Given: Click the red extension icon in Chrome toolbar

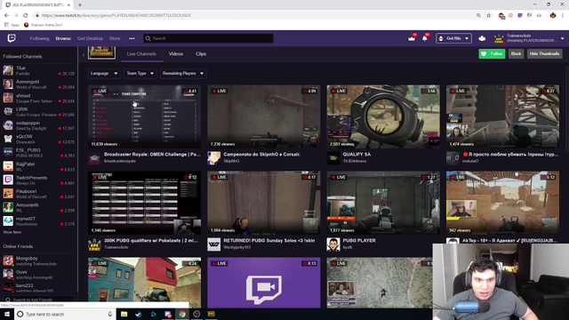Looking at the screenshot, I should pos(501,15).
